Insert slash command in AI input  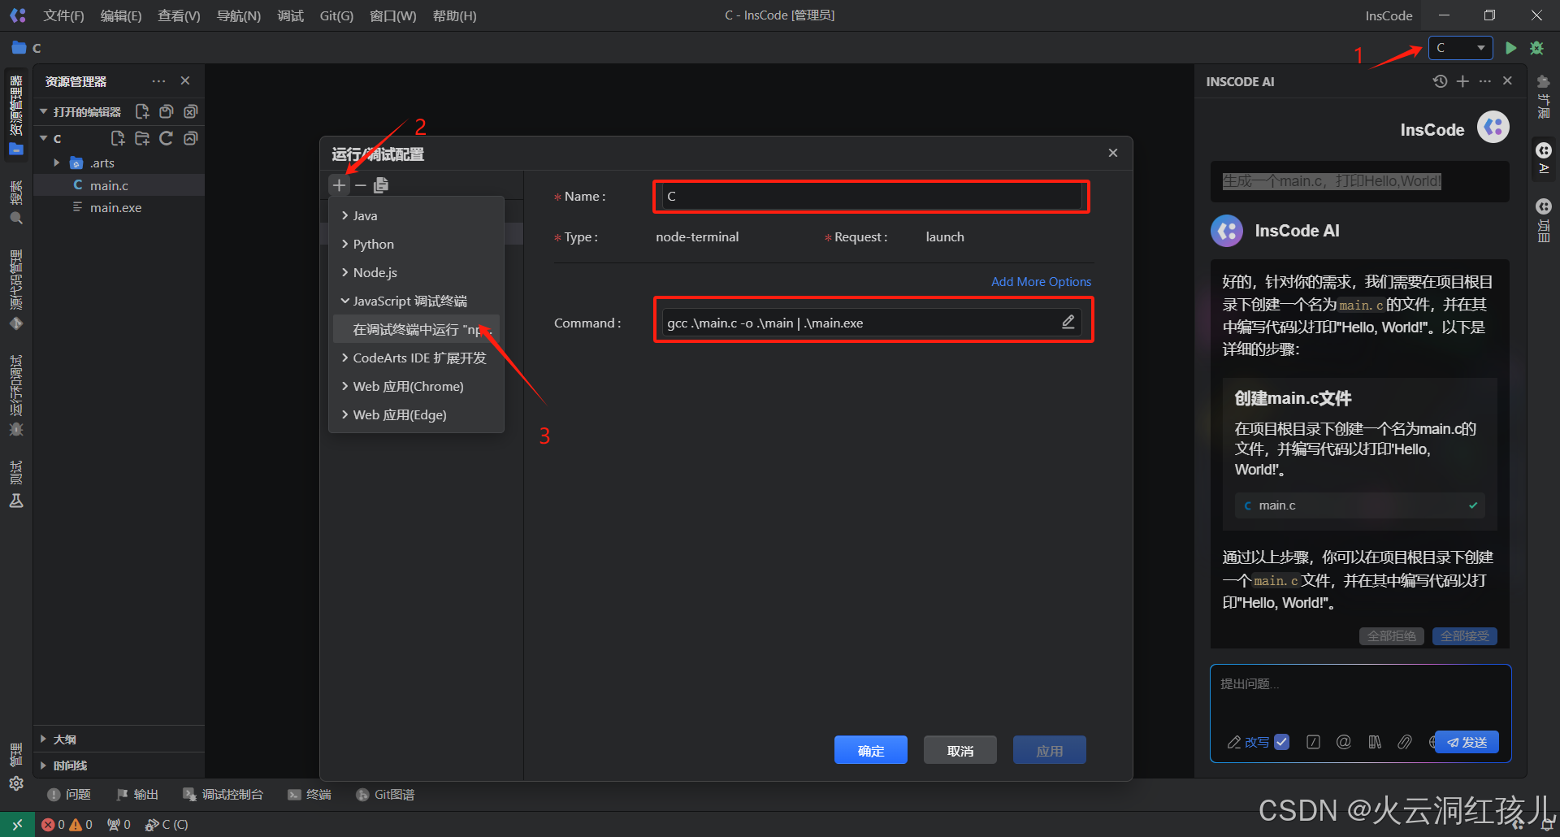tap(1313, 742)
